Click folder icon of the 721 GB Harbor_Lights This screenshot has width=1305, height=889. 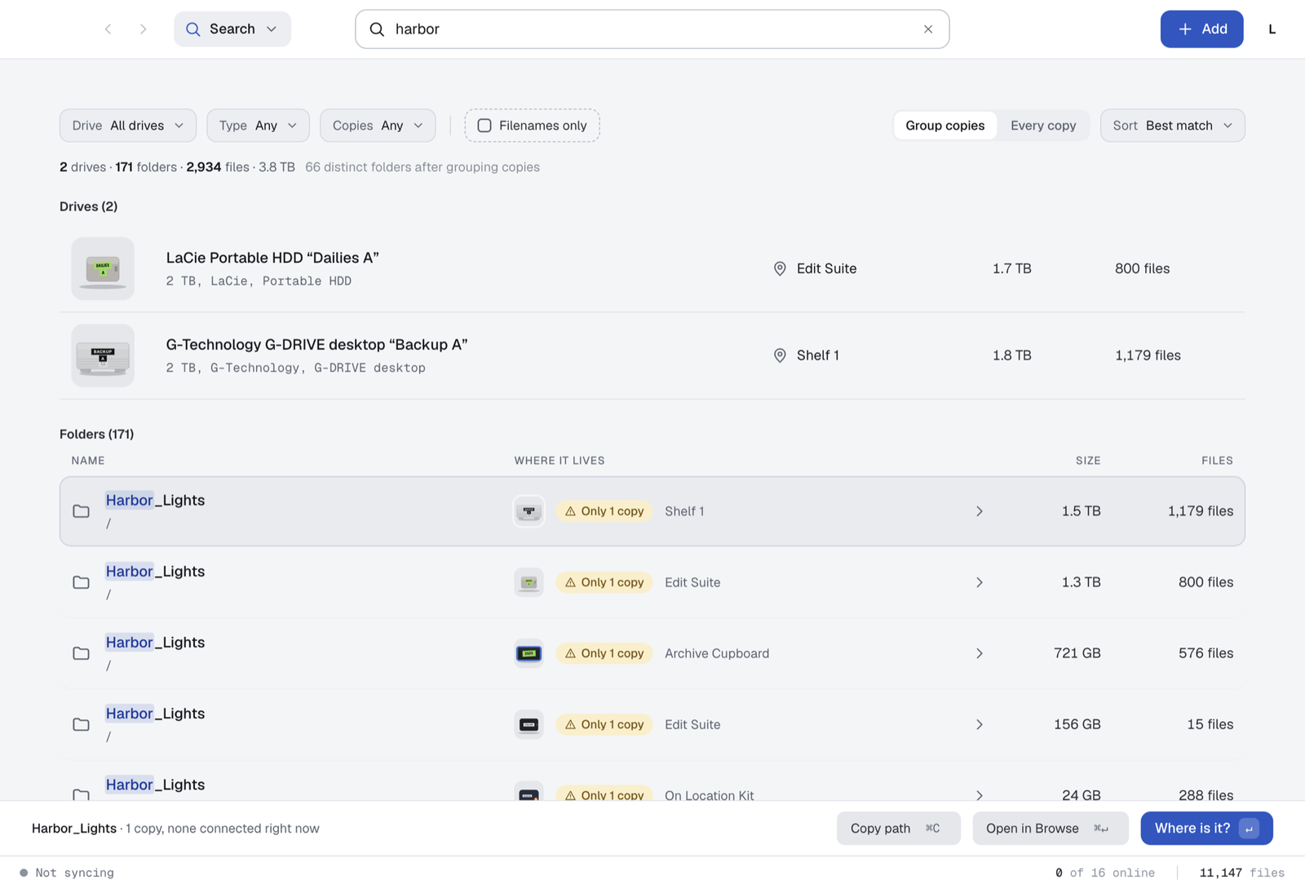(81, 653)
